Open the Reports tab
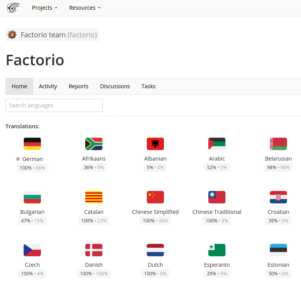This screenshot has height=287, width=301. click(x=79, y=86)
